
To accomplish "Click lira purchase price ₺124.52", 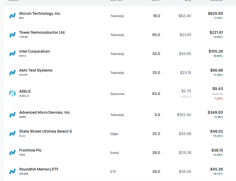I will 186,97.
